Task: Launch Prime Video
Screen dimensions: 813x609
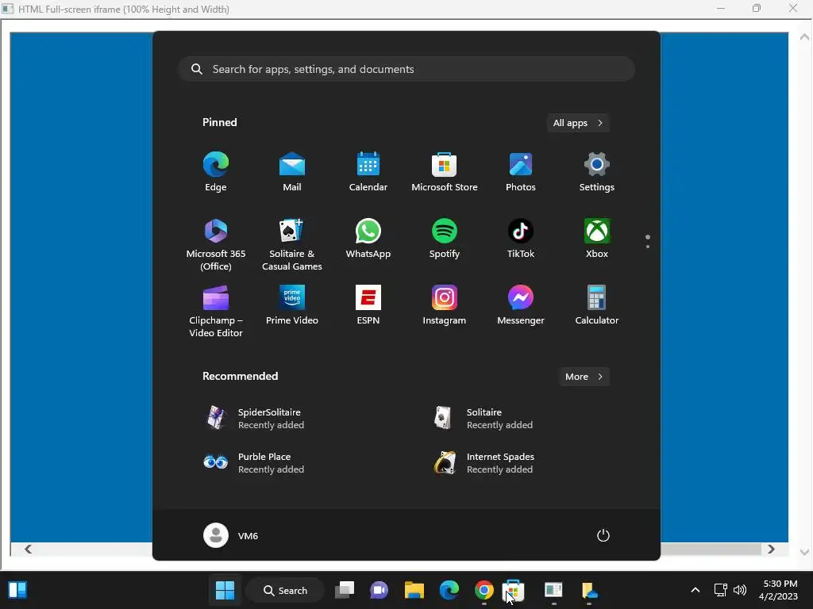Action: click(x=292, y=305)
